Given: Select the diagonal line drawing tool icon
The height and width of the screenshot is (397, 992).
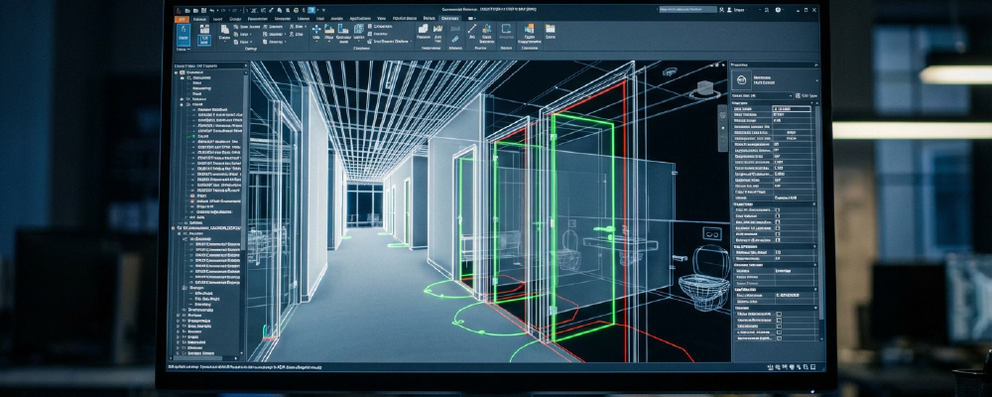Looking at the screenshot, I should tap(472, 29).
